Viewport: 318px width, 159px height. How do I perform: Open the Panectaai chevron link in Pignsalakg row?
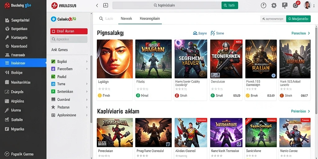coord(301,33)
